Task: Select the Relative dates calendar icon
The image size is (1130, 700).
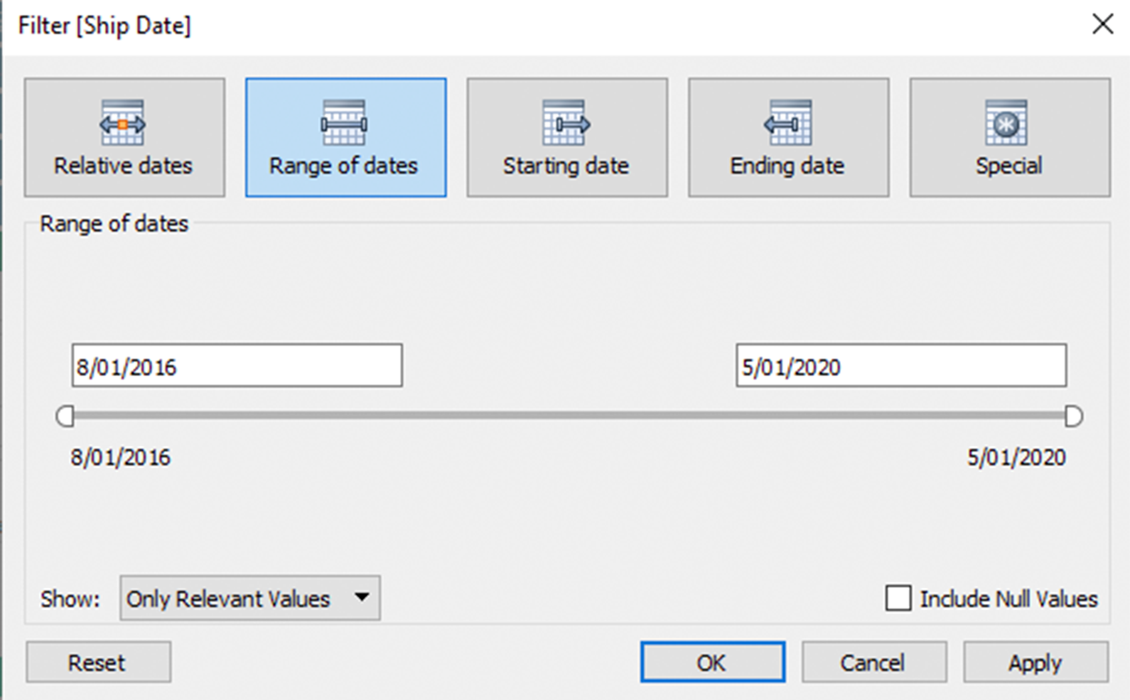Action: point(122,122)
